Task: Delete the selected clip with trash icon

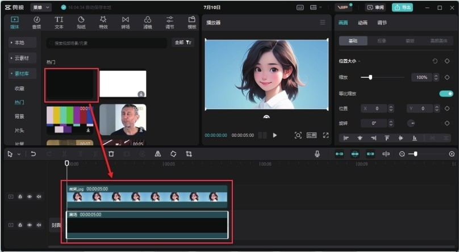Action: (x=111, y=154)
